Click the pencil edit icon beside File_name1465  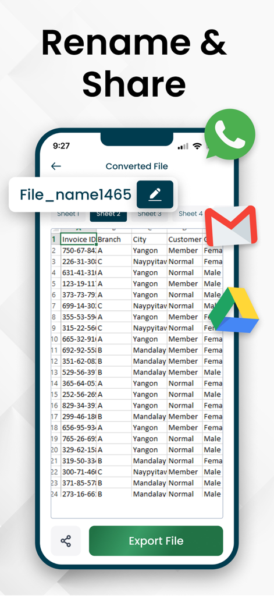click(155, 194)
